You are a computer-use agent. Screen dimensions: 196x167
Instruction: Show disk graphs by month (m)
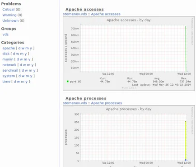pyautogui.click(x=22, y=54)
